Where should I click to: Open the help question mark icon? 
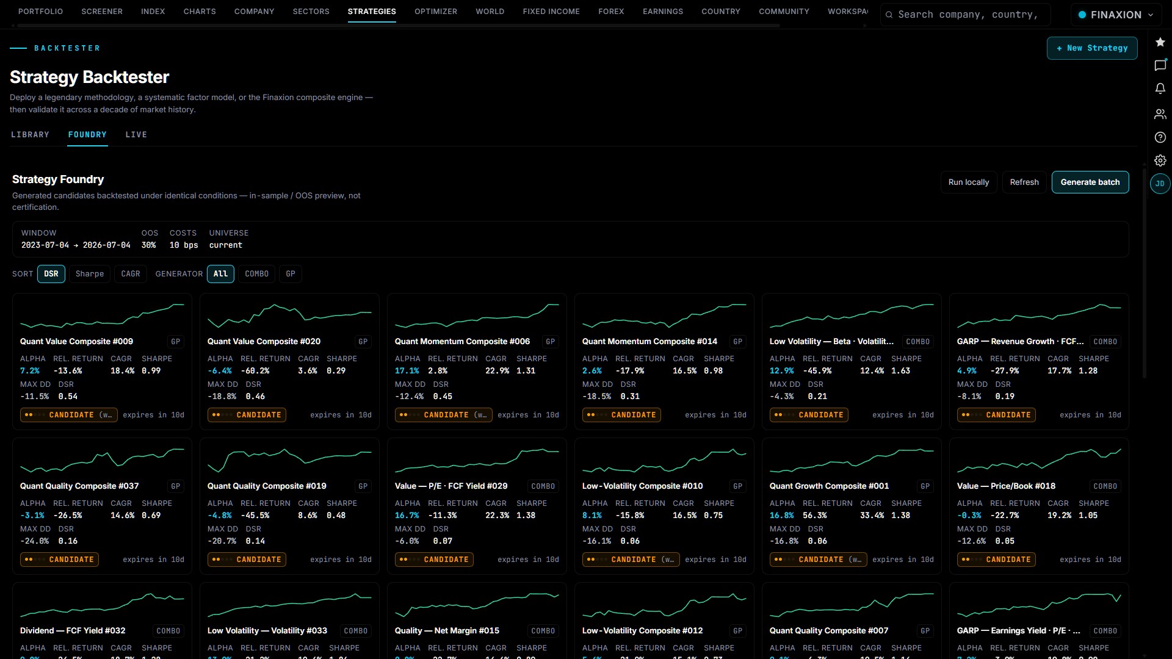[1160, 137]
